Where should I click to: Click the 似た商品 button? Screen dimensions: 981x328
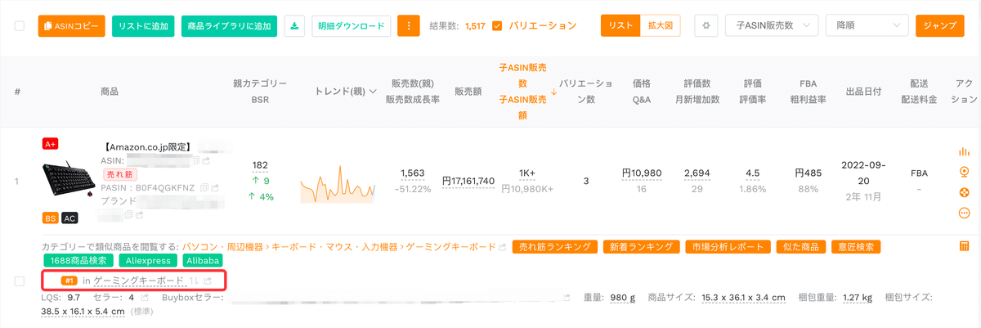800,247
